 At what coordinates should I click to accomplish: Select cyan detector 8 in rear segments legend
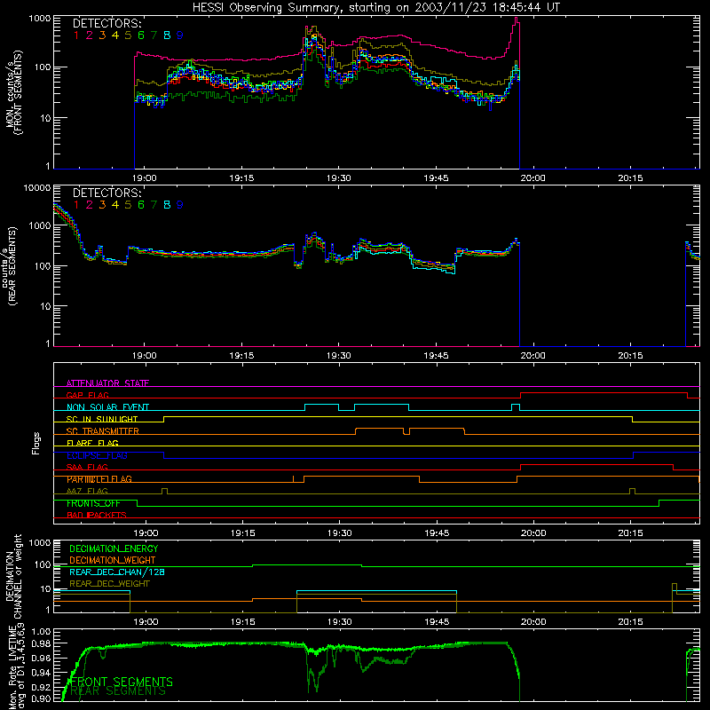pos(167,205)
